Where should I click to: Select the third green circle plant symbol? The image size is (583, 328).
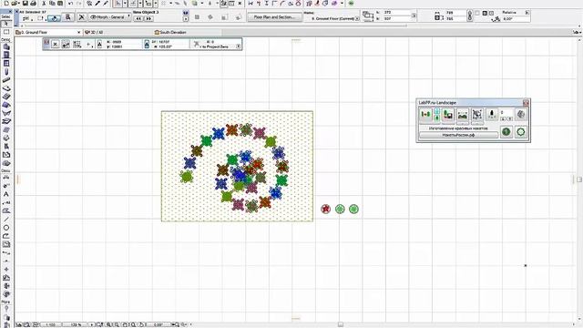[354, 209]
